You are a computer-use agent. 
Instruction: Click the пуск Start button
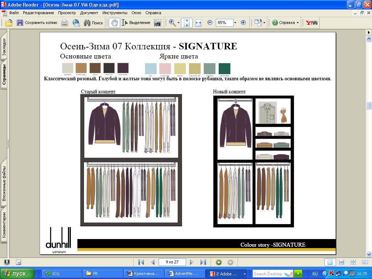click(17, 274)
